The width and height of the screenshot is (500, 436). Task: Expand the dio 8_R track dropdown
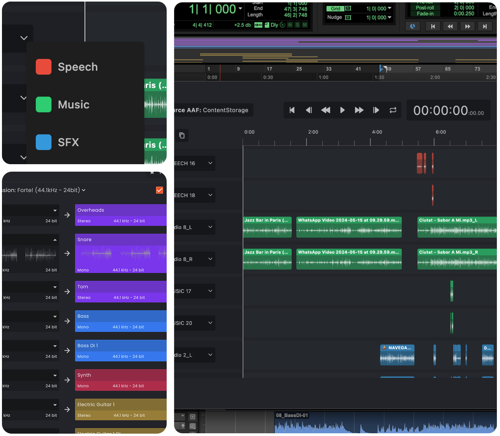pyautogui.click(x=210, y=259)
